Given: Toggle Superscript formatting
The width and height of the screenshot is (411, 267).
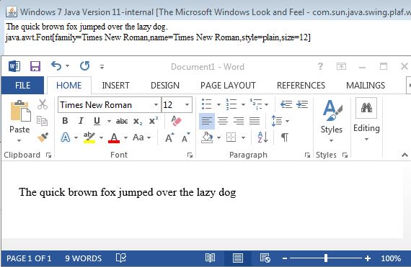Looking at the screenshot, I should [x=154, y=121].
